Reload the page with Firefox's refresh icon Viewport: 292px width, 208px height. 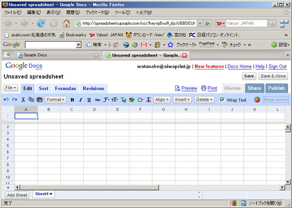pyautogui.click(x=41, y=23)
